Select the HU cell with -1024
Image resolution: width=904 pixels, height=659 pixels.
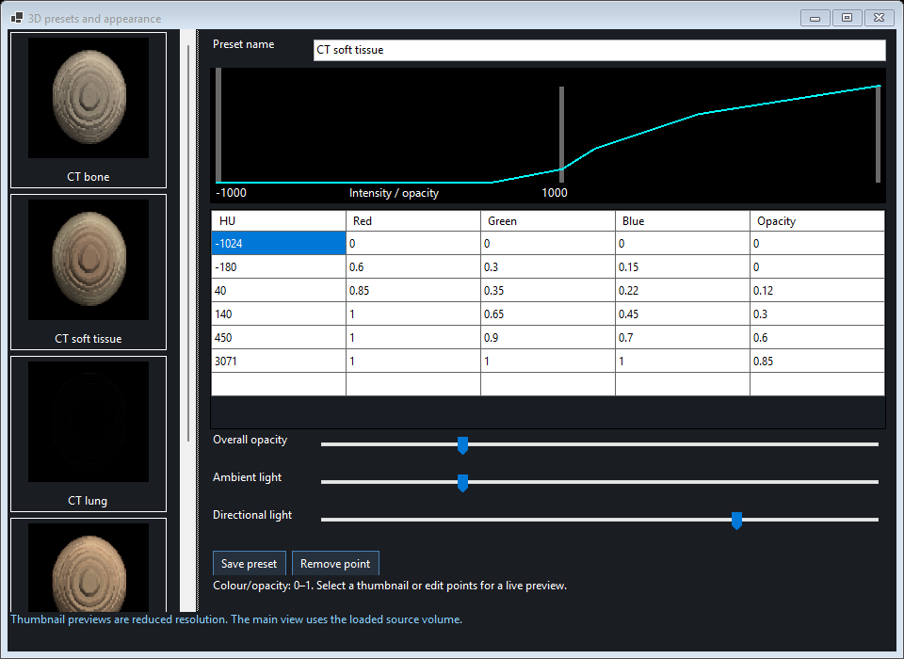coord(279,243)
